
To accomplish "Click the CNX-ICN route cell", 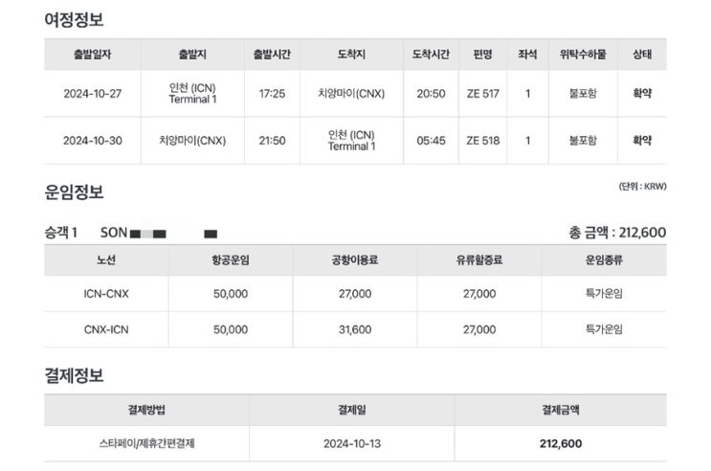I will (x=106, y=329).
